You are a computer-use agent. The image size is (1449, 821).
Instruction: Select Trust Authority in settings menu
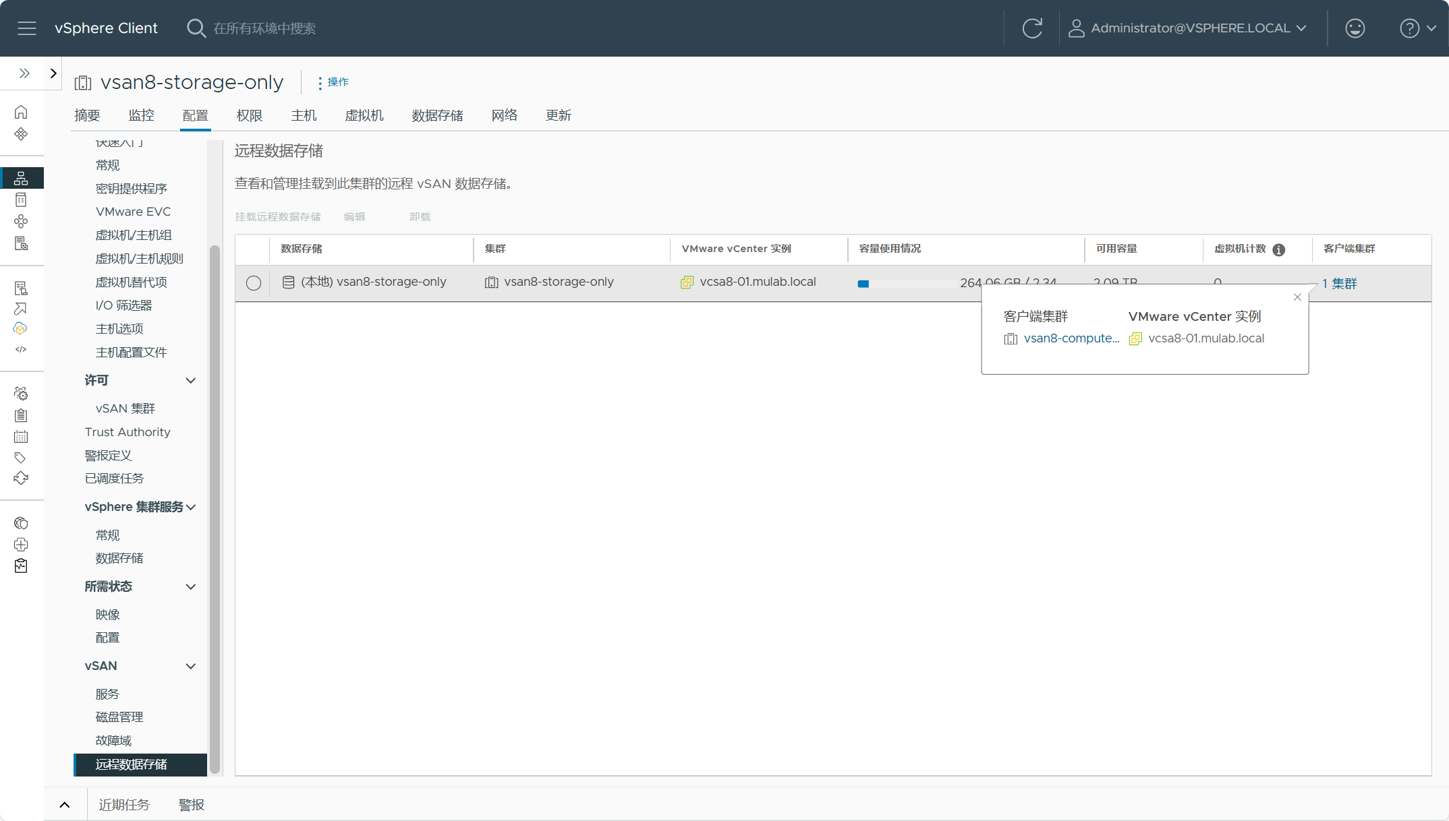(x=127, y=432)
